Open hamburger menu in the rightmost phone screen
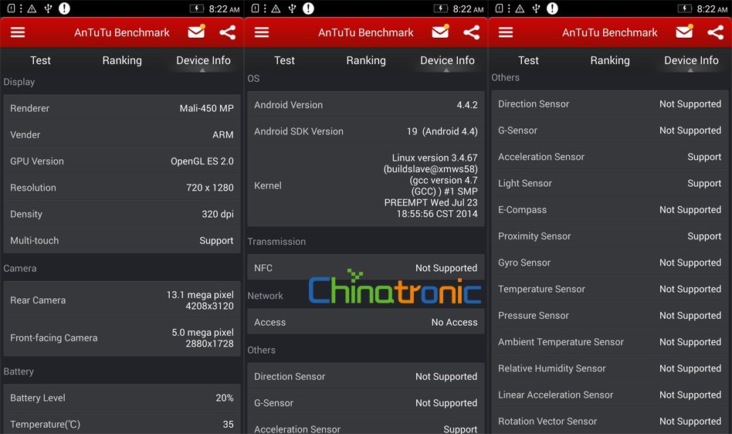This screenshot has width=732, height=434. coord(506,32)
